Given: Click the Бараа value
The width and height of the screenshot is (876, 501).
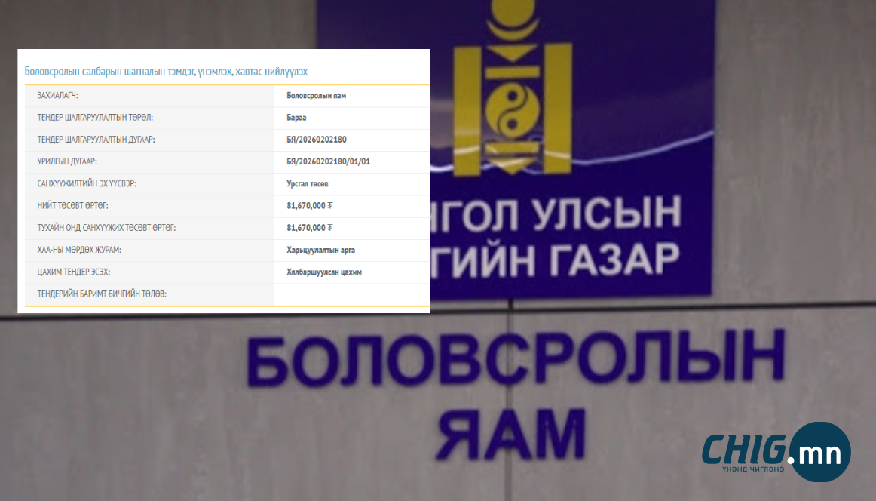Looking at the screenshot, I should (x=296, y=118).
